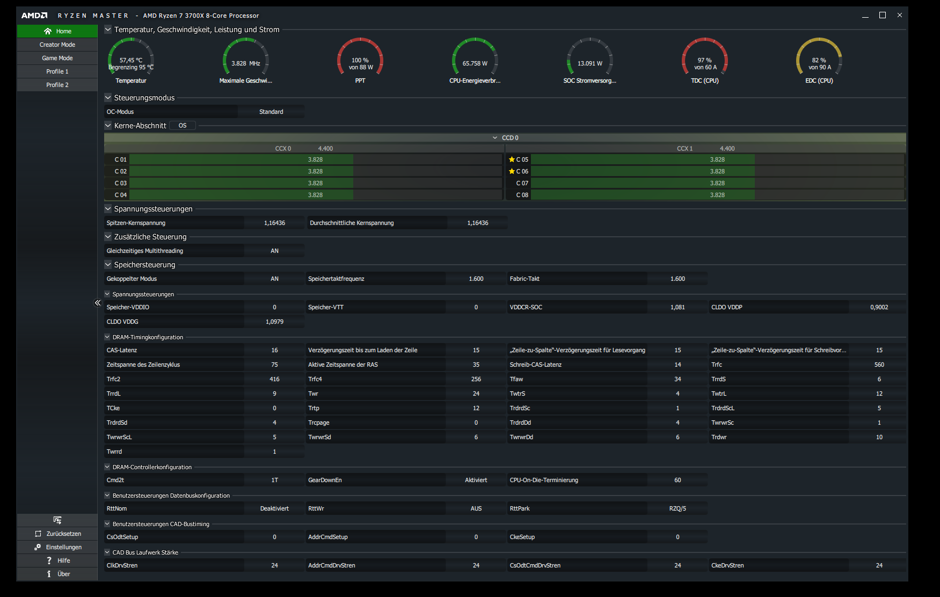Click the sidebar collapse double-chevron icon
This screenshot has width=940, height=597.
[98, 303]
